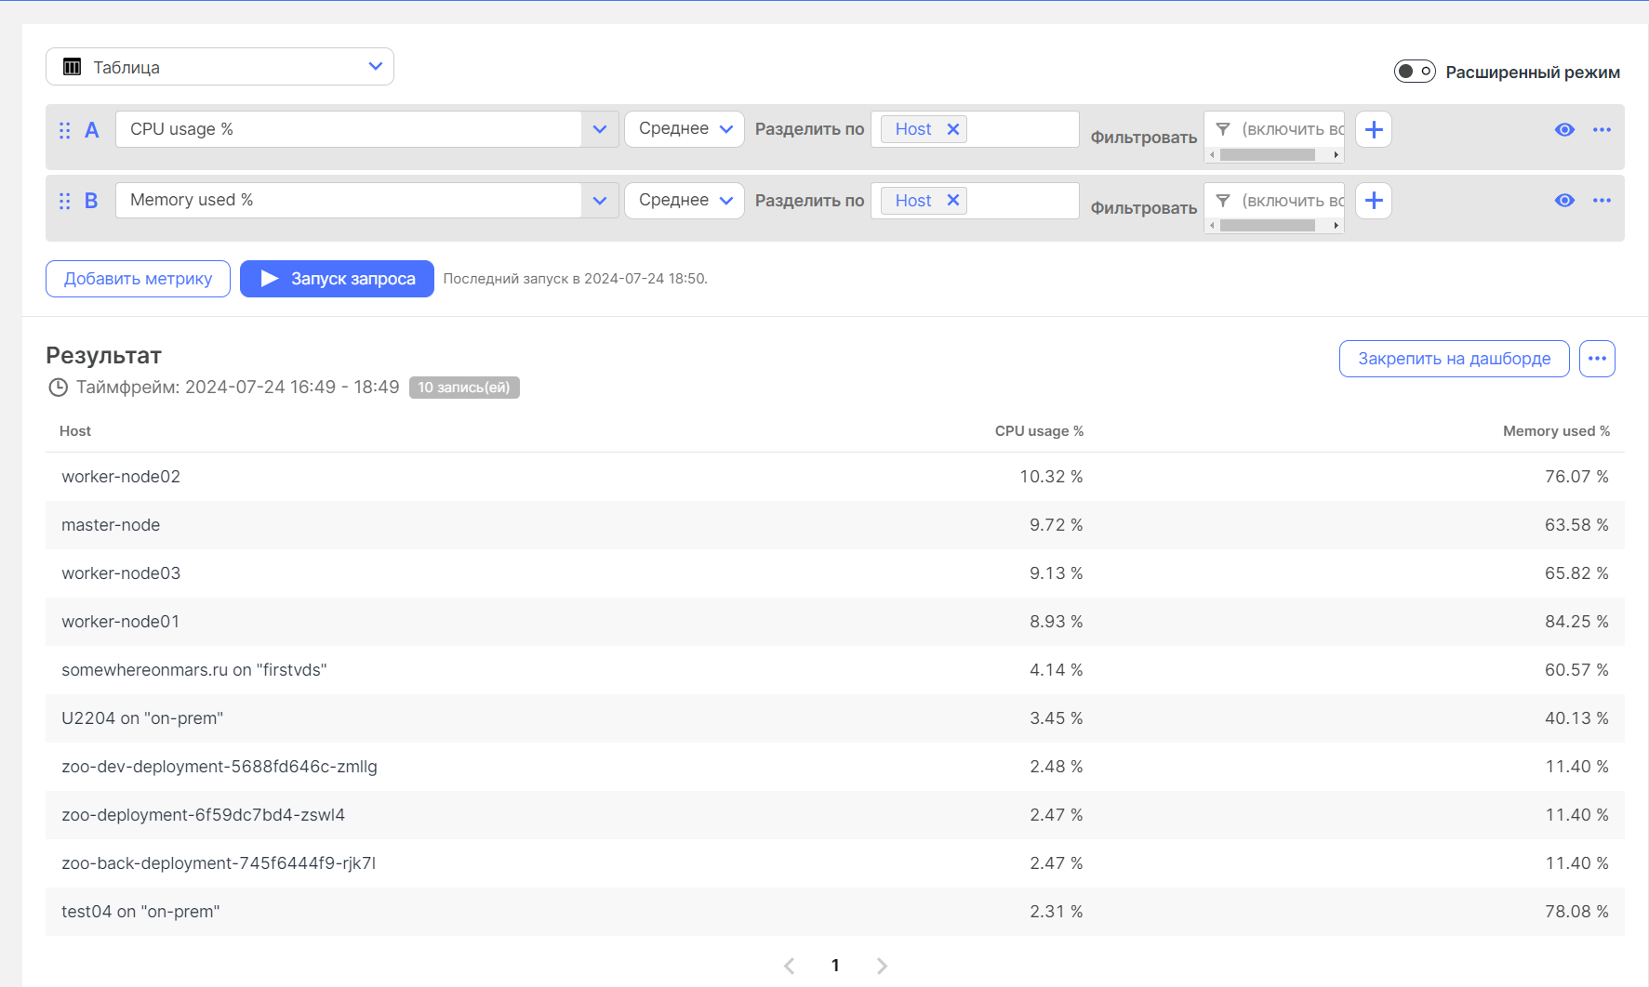Hide metric B with eye icon
1649x987 pixels.
[1564, 201]
